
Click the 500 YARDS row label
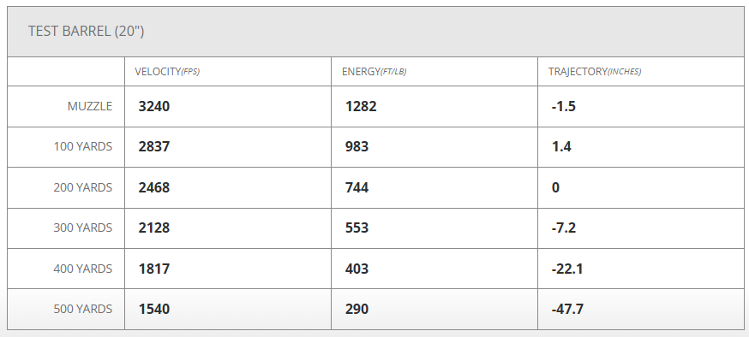[82, 309]
